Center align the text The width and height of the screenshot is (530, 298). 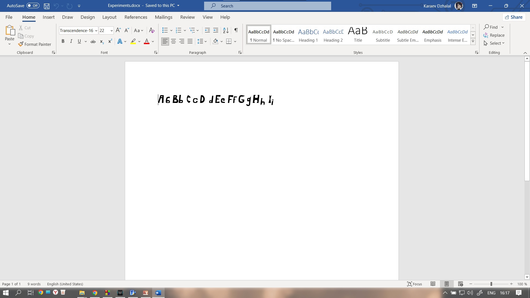[x=173, y=41]
